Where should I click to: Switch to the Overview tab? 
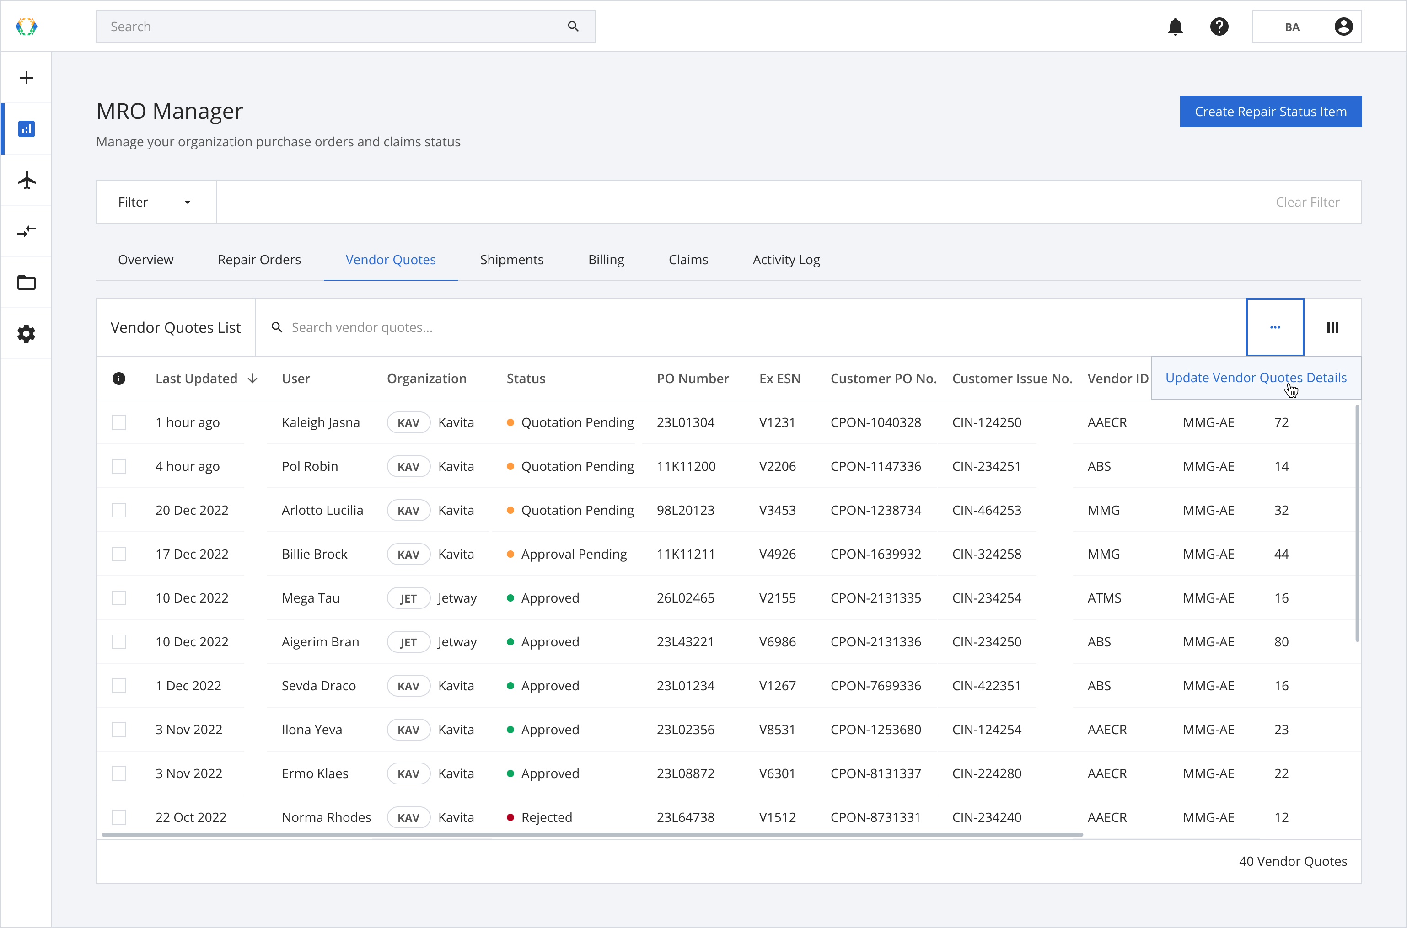pos(145,260)
